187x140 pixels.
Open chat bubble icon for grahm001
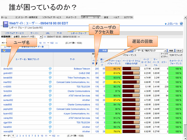50,73
